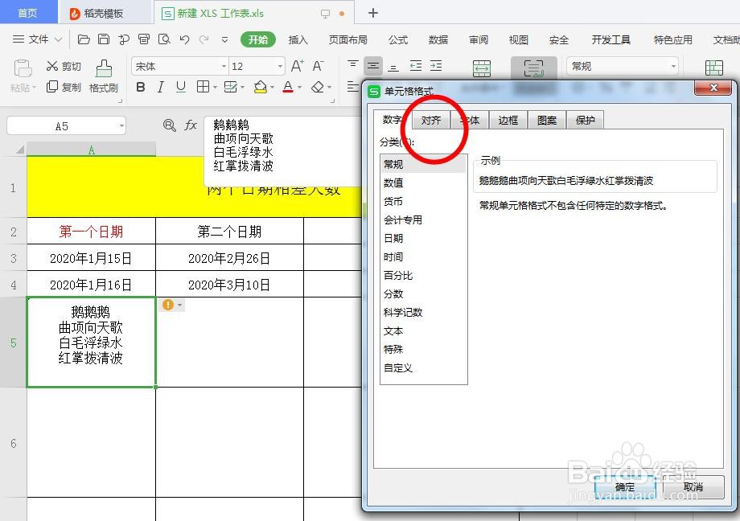Open the 宋体 font name dropdown
740x521 pixels.
(224, 65)
